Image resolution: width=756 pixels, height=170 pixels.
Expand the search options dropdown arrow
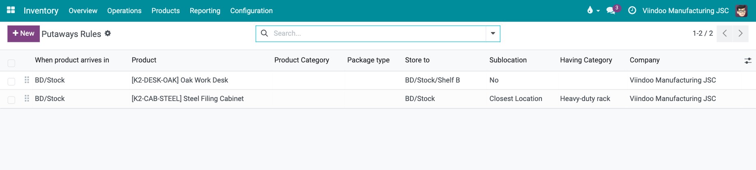click(493, 34)
